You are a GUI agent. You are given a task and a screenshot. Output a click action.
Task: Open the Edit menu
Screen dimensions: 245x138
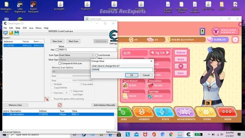(x=11, y=28)
